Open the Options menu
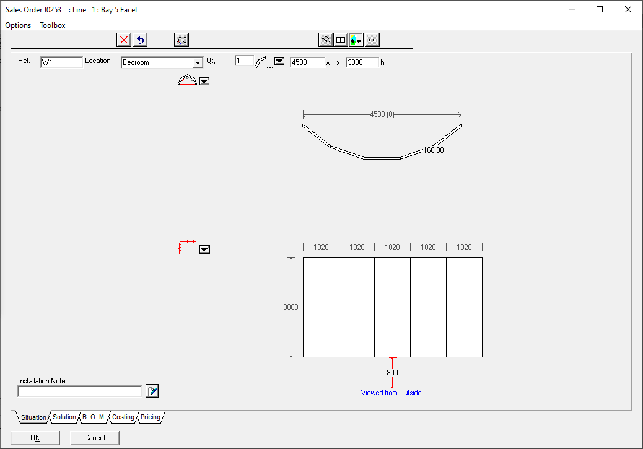This screenshot has height=449, width=643. tap(18, 25)
